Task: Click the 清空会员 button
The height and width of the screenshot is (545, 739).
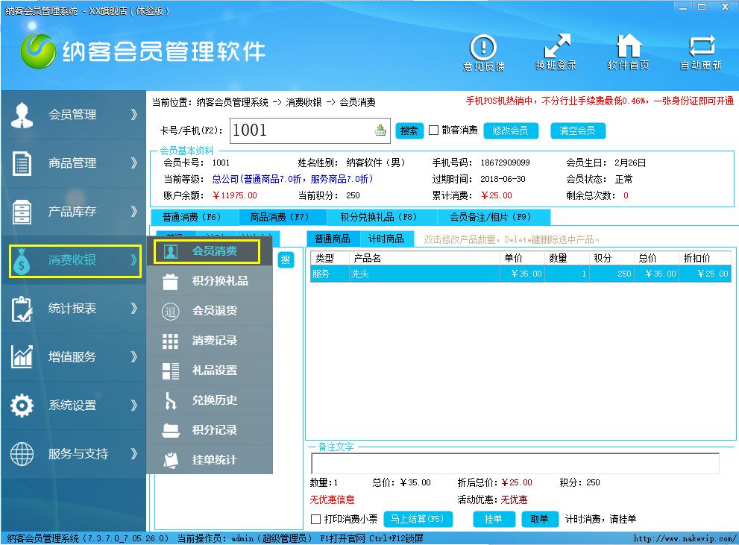Action: pyautogui.click(x=577, y=130)
